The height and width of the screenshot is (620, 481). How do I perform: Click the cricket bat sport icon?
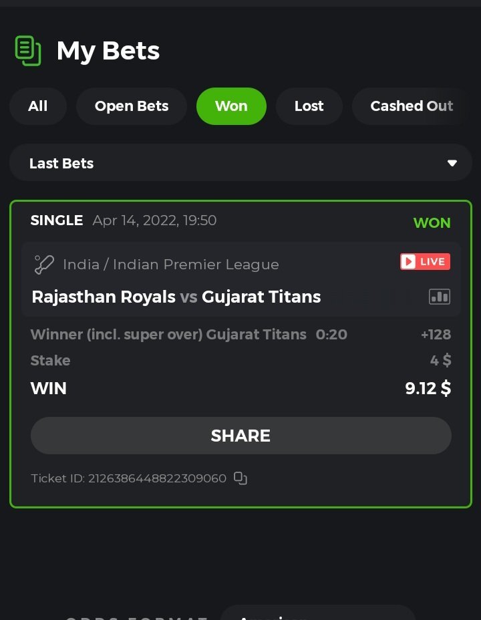tap(43, 265)
